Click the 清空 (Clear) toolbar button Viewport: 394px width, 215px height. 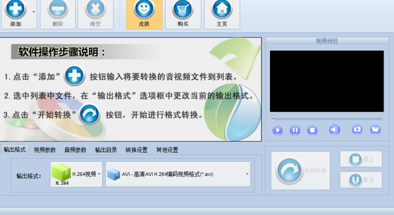(95, 14)
